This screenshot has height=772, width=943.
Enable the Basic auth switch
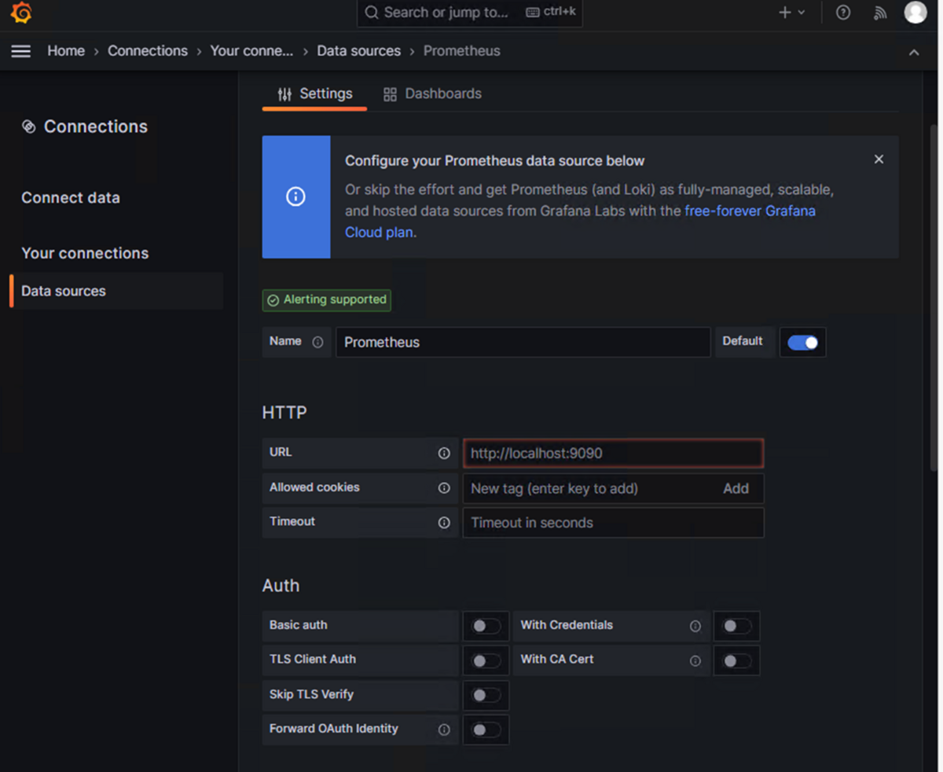(x=486, y=627)
